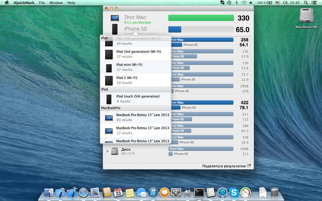Click iPhone 5S comparison device selector

135,29
